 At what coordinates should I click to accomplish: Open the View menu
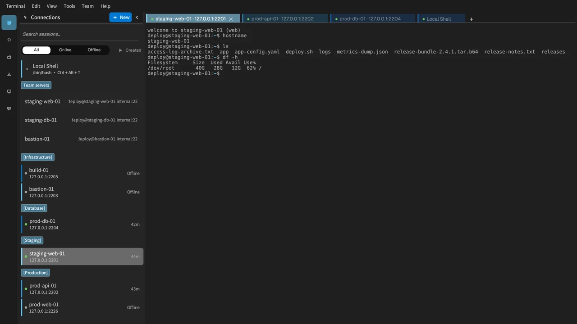click(52, 6)
